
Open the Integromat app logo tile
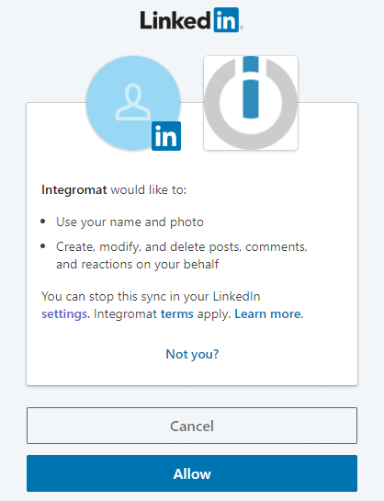pyautogui.click(x=251, y=103)
